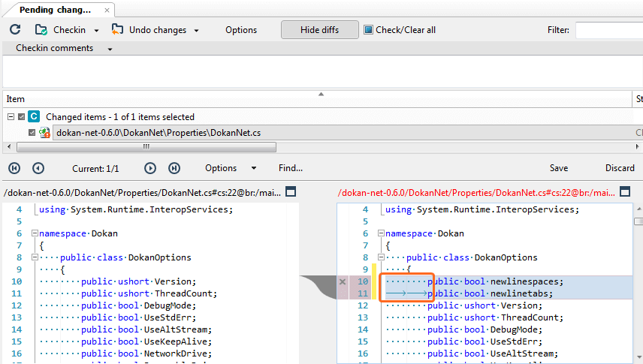Viewport: 643px width, 364px height.
Task: Go to the last difference button
Action: coord(174,168)
